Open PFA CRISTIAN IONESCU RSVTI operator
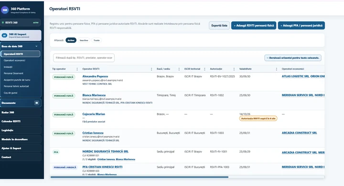Viewport: 344px width, 186px height. [102, 167]
